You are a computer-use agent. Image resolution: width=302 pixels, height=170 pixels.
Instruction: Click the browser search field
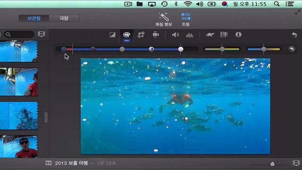click(19, 34)
